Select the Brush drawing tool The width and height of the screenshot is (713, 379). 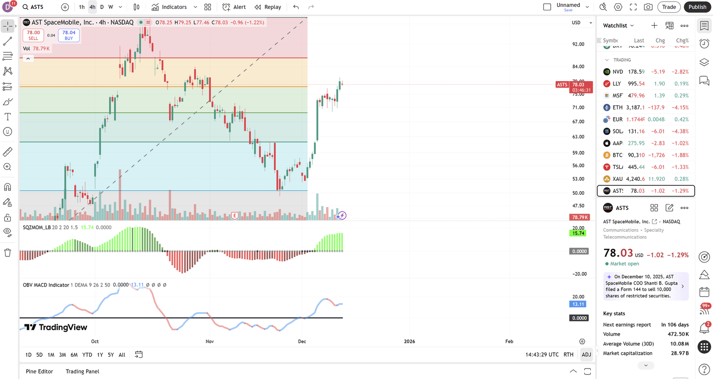pyautogui.click(x=8, y=101)
